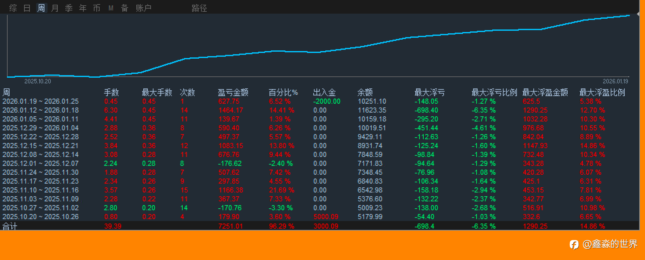Sort by the 手数 column header
The height and width of the screenshot is (260, 645).
111,92
